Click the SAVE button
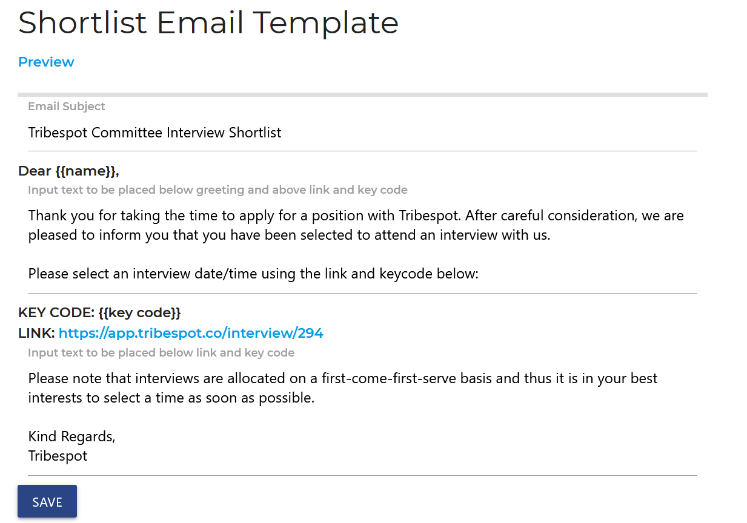The height and width of the screenshot is (523, 747). point(47,502)
